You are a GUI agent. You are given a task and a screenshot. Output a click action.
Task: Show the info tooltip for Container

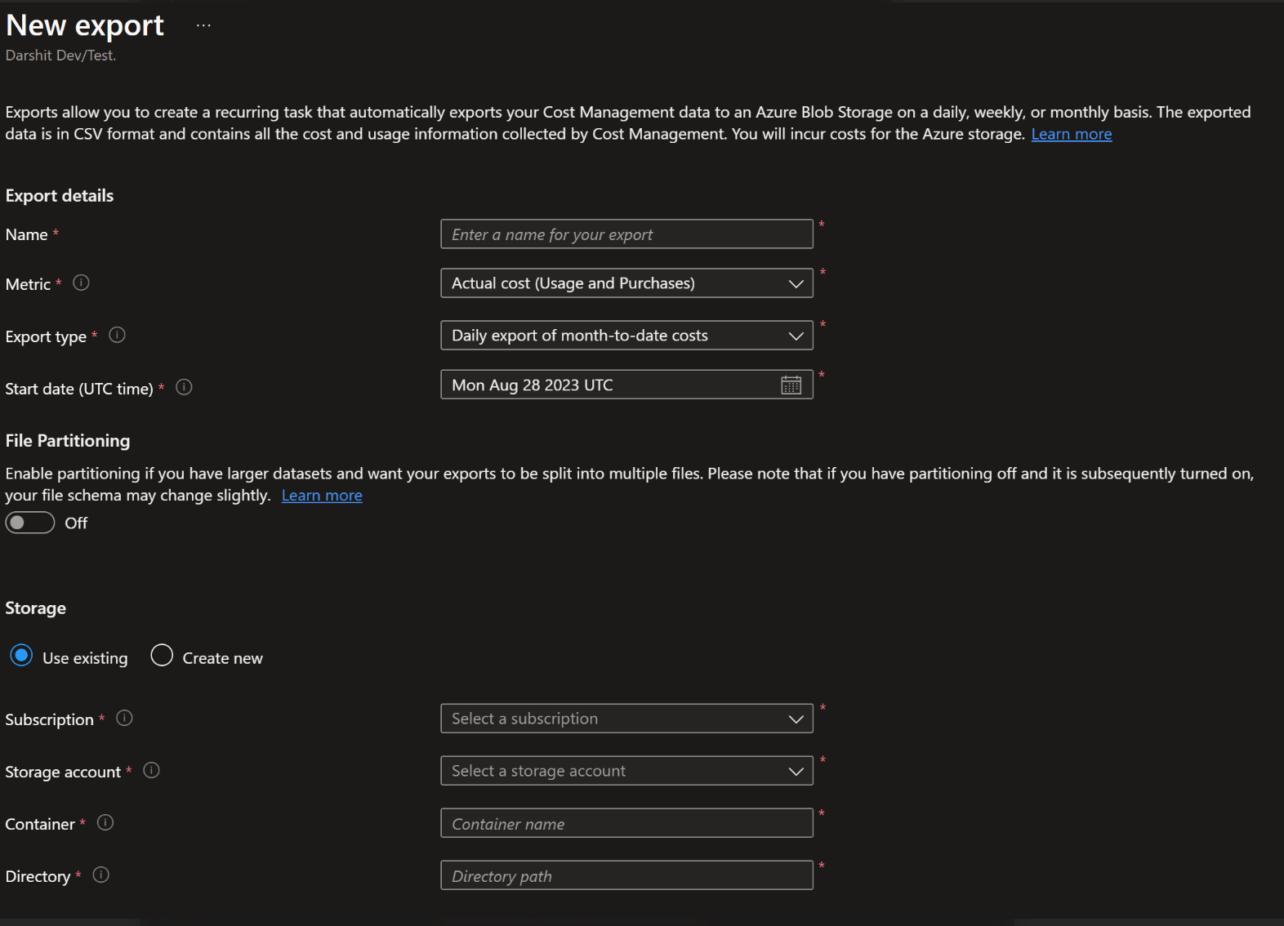105,822
